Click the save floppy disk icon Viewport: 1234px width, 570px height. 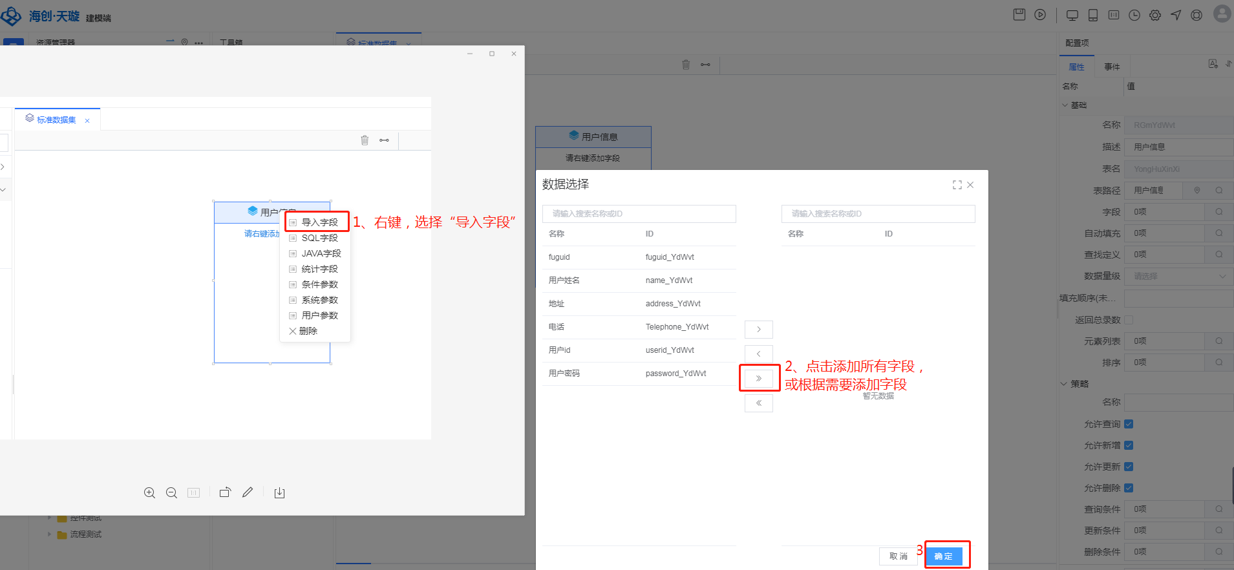pos(1019,15)
